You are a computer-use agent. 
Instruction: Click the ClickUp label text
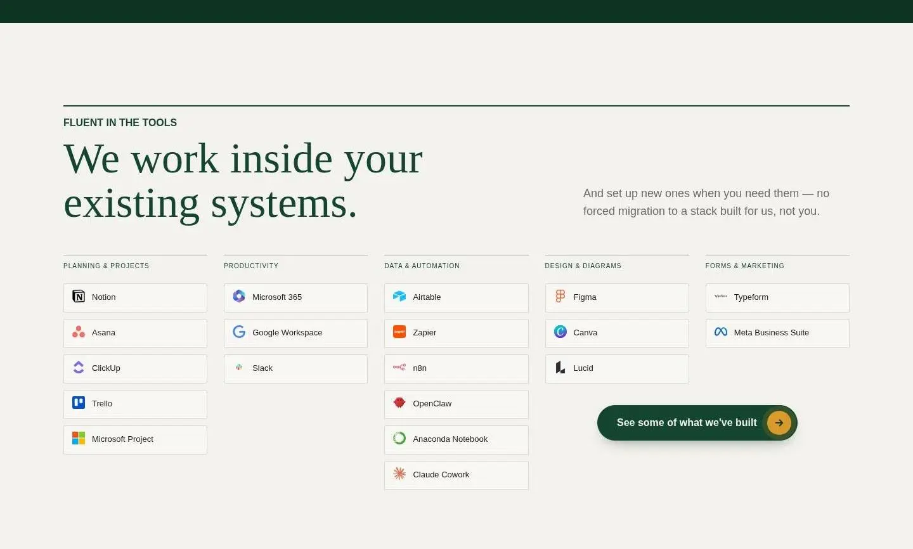[106, 368]
